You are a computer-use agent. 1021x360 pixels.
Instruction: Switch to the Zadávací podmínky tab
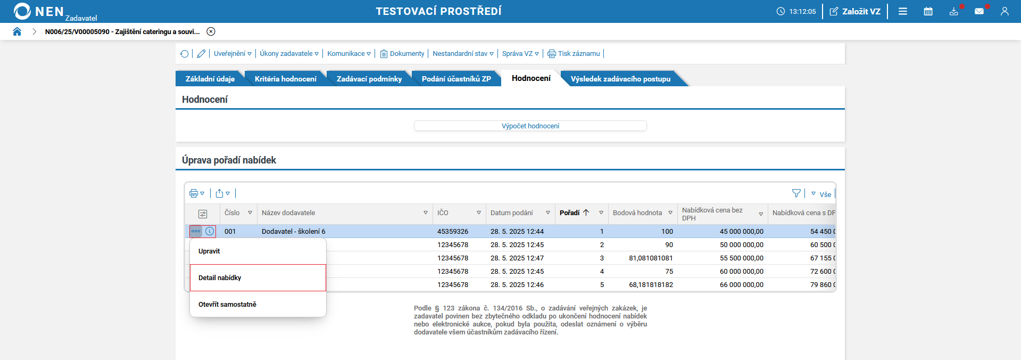(x=369, y=79)
